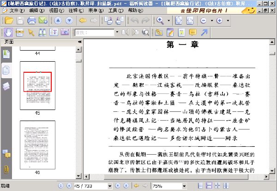
Task: Email the document using envelope icon
Action: point(43,20)
